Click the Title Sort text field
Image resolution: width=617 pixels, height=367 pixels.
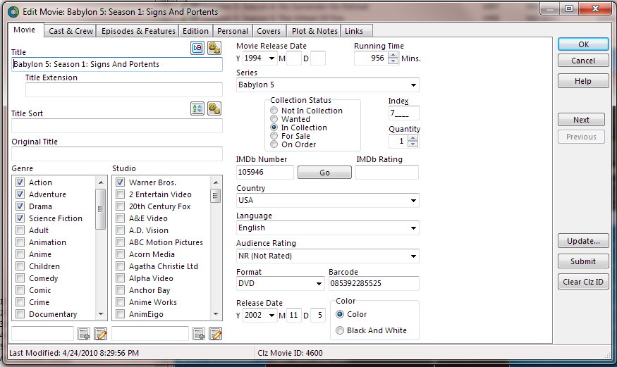click(x=117, y=126)
